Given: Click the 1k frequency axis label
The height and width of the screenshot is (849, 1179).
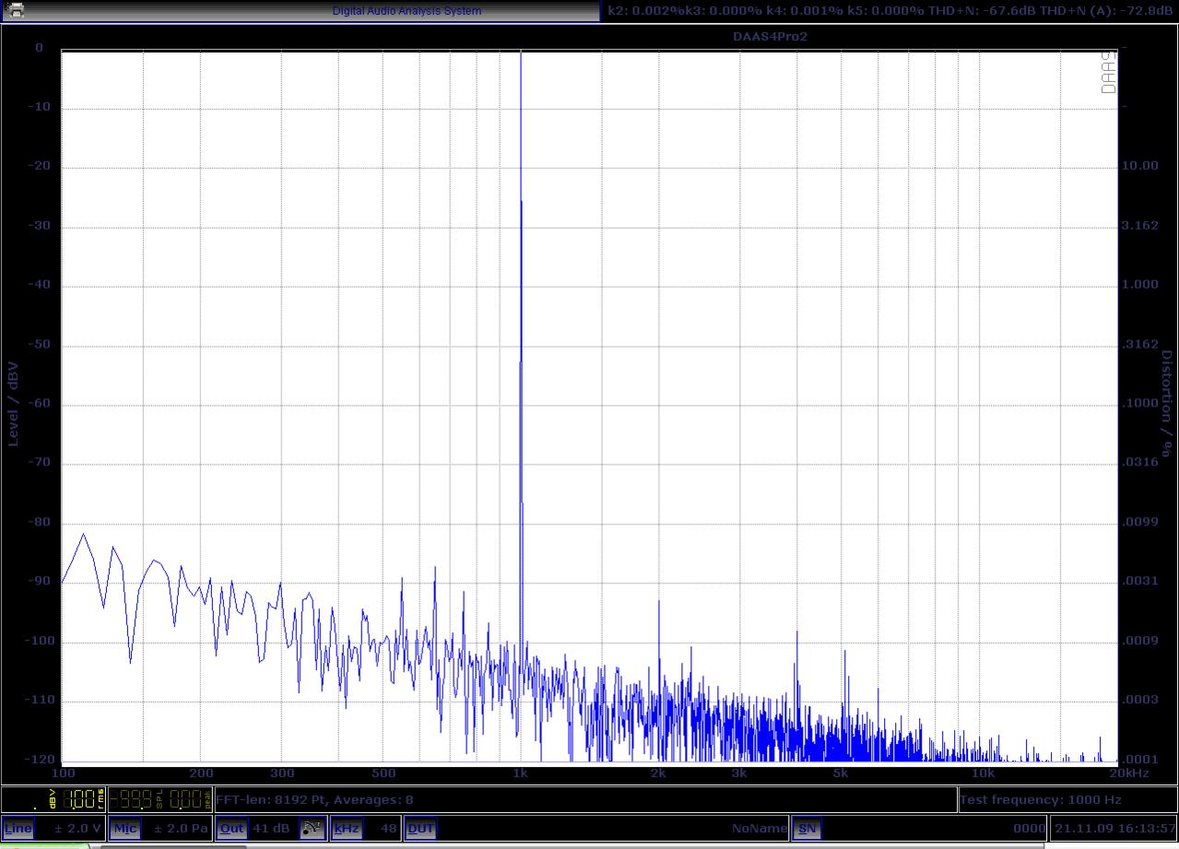Looking at the screenshot, I should [x=521, y=773].
